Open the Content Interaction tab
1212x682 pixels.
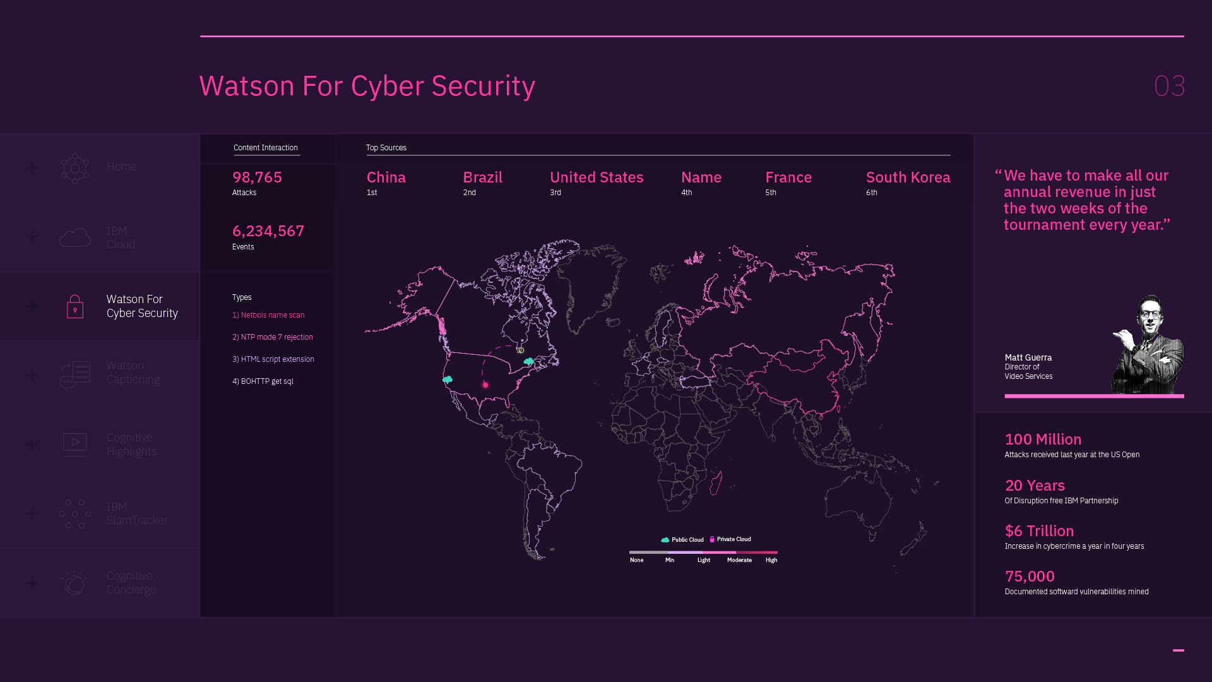point(266,148)
